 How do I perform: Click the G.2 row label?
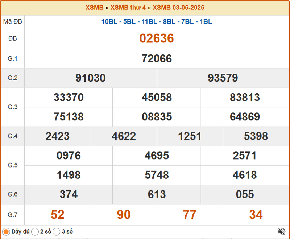13,78
